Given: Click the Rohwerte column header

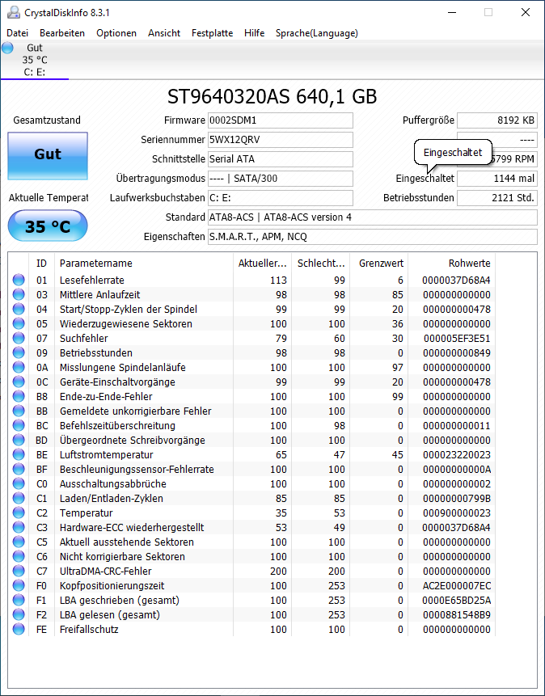Looking at the screenshot, I should coord(452,263).
